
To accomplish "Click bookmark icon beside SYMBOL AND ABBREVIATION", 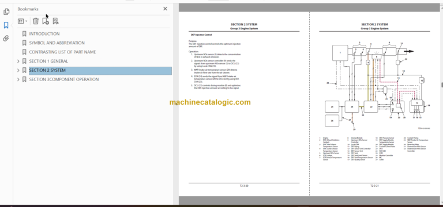I will click(x=24, y=43).
